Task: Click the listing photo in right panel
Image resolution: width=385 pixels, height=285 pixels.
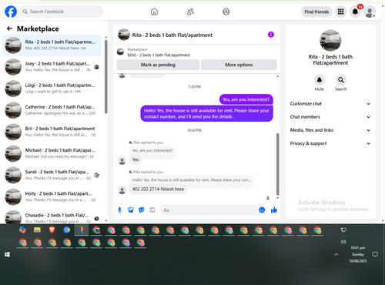Action: [x=330, y=40]
